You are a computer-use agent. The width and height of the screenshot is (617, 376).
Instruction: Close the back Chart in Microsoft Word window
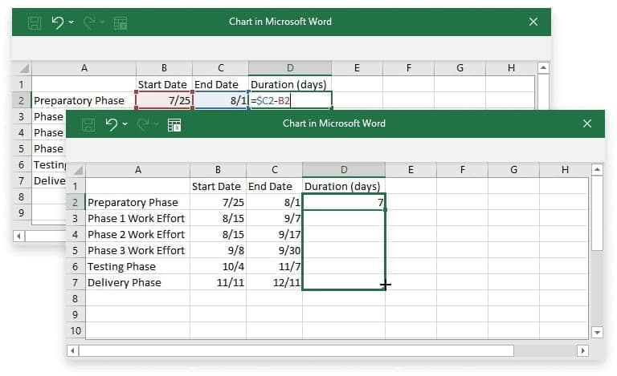click(x=533, y=22)
